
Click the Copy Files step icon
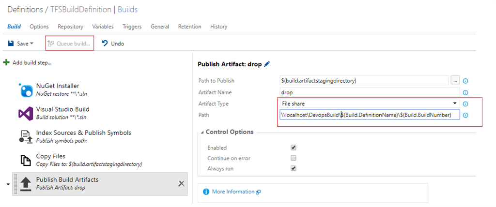point(25,160)
